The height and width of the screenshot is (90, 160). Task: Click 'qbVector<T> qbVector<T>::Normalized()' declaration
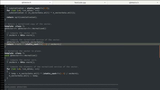coord(25,28)
